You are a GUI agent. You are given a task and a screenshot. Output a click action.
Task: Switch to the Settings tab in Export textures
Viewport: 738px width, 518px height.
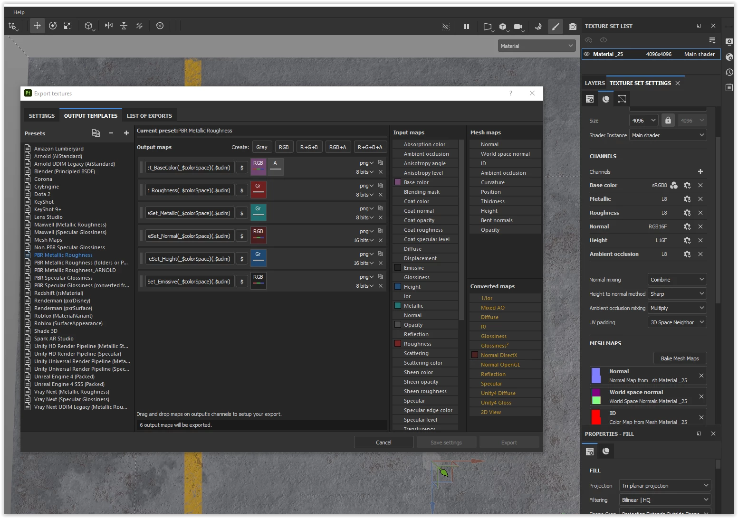click(42, 116)
